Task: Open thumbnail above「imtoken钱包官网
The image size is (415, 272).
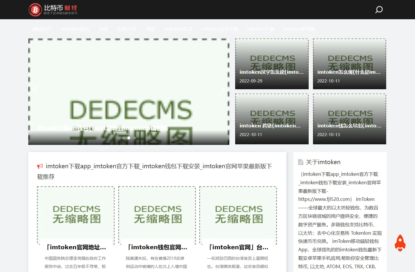Action: coord(157,215)
